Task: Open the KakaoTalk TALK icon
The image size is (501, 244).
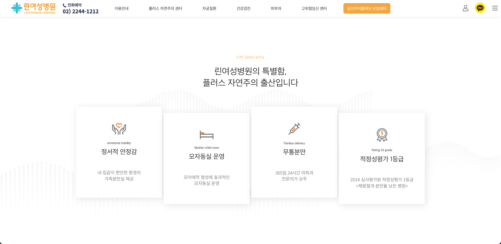Action: point(480,8)
